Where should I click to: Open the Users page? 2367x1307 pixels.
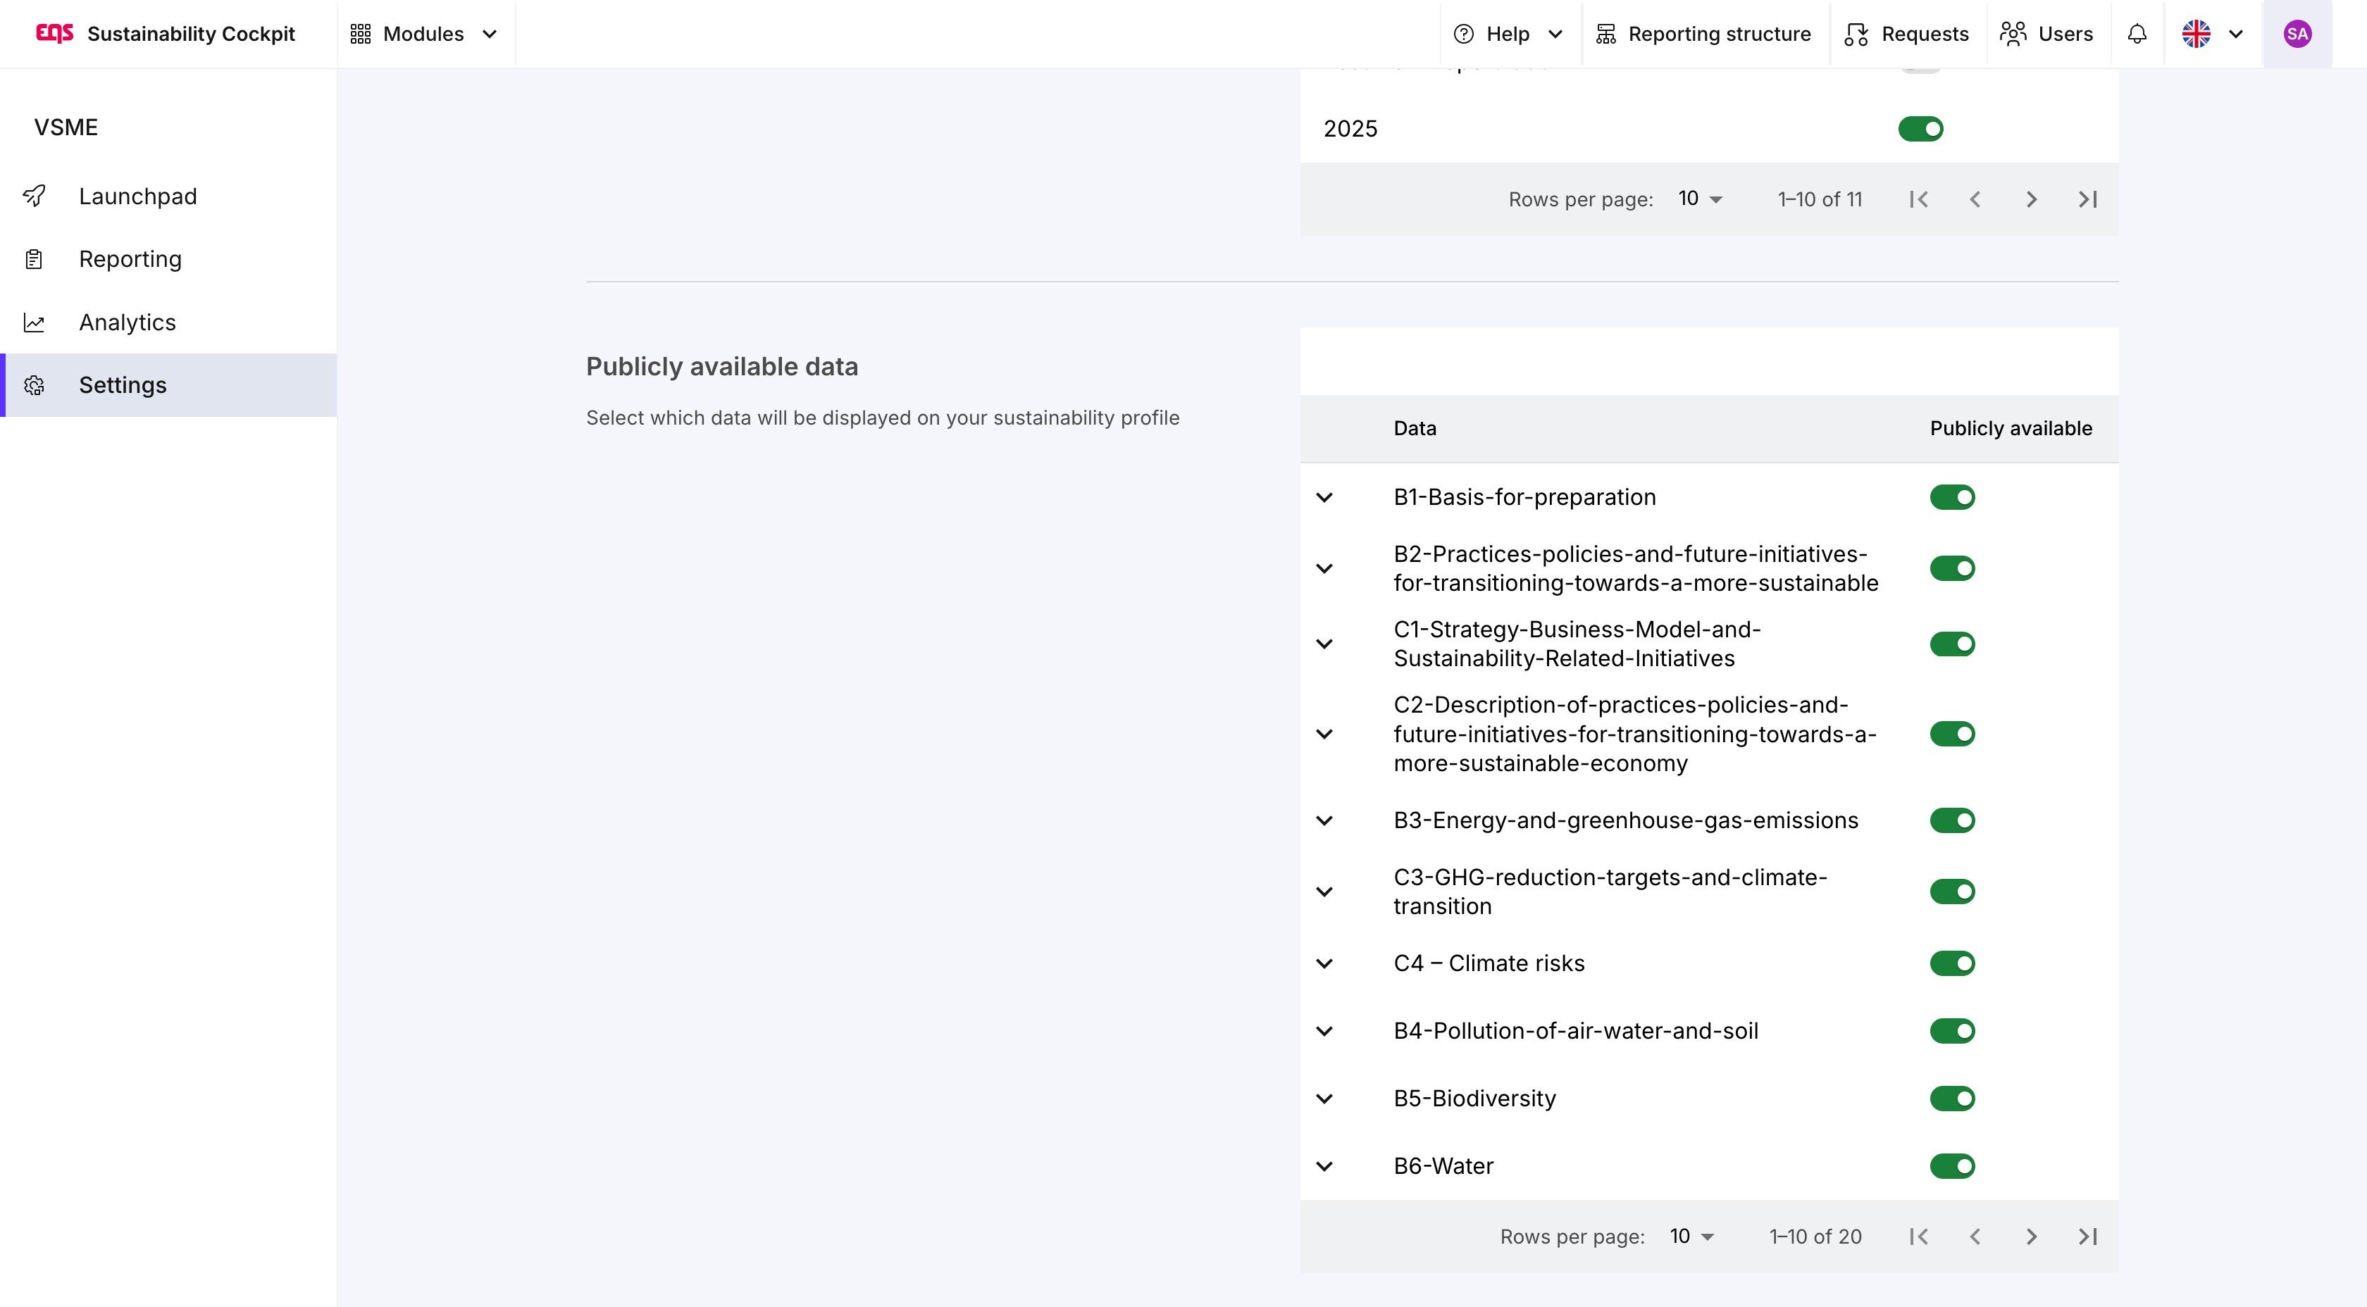(2046, 34)
